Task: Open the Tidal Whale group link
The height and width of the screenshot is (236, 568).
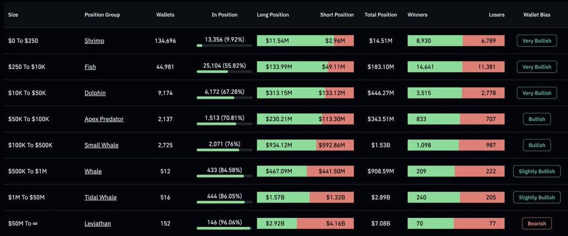Action: click(101, 197)
